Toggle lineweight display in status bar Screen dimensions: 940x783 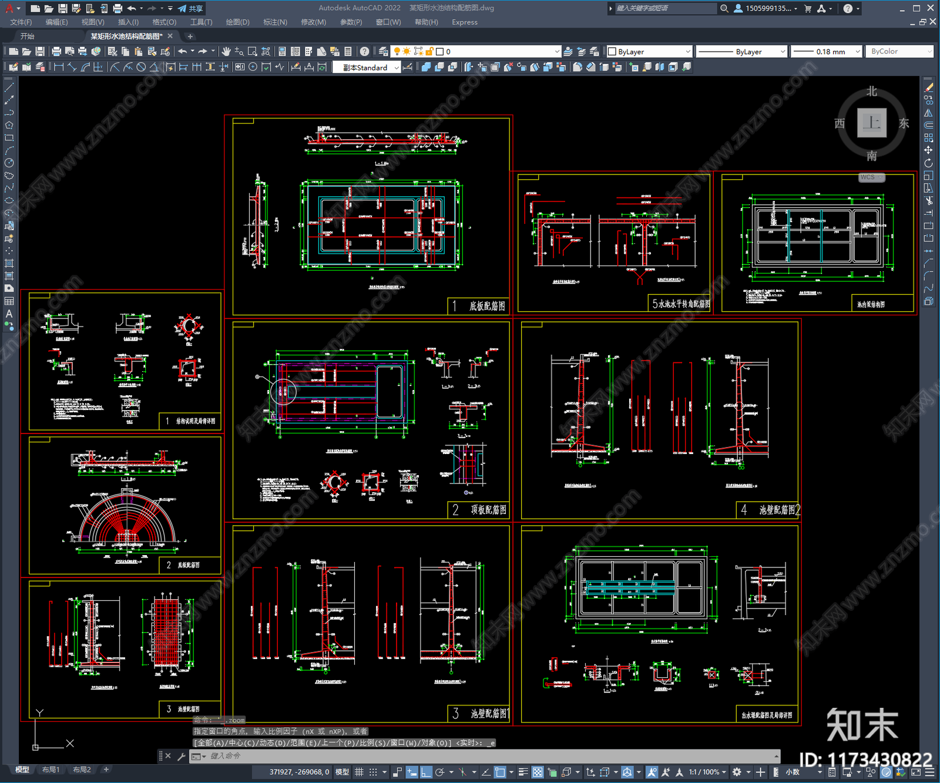pos(523,772)
